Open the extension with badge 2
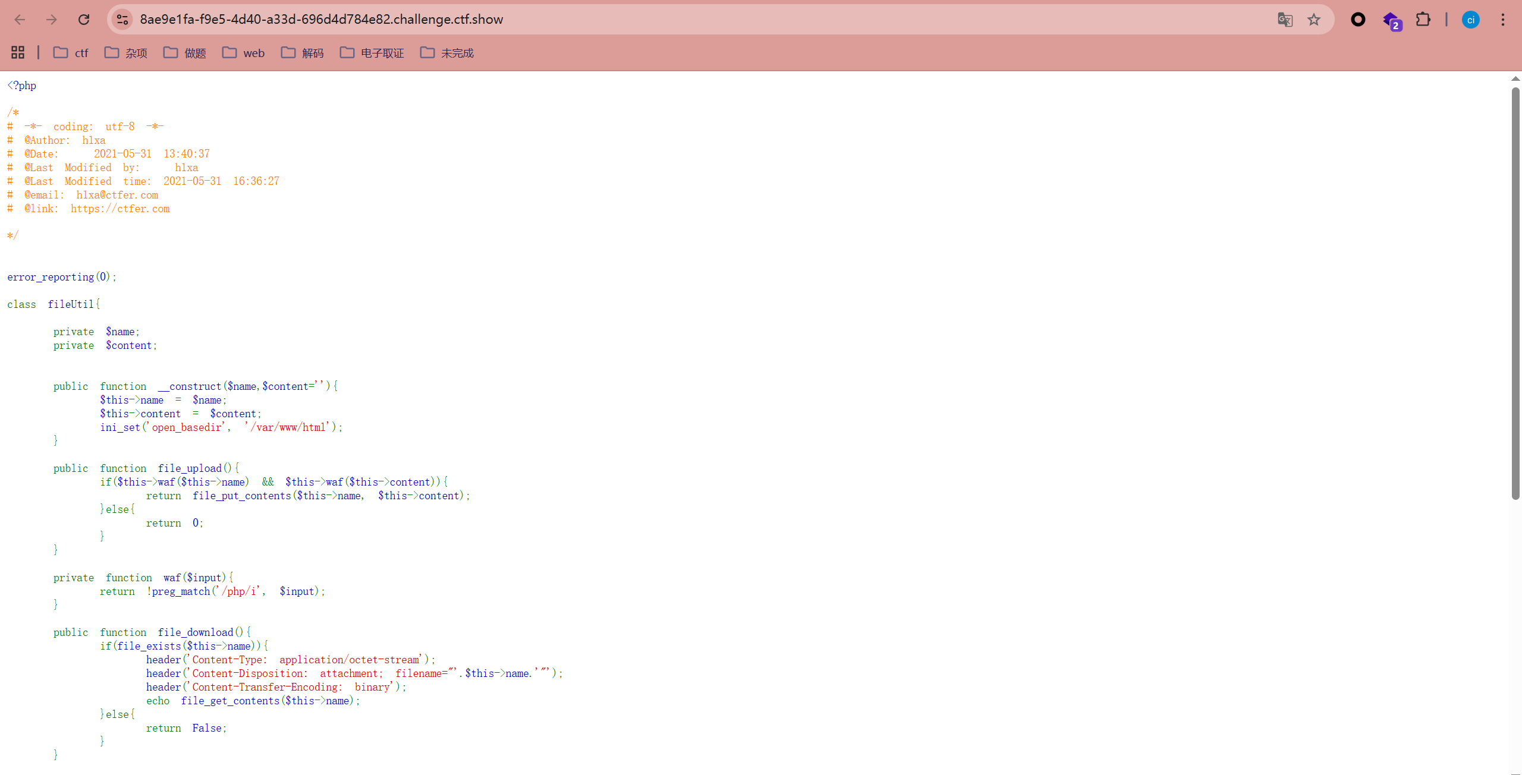This screenshot has height=775, width=1522. [x=1391, y=21]
